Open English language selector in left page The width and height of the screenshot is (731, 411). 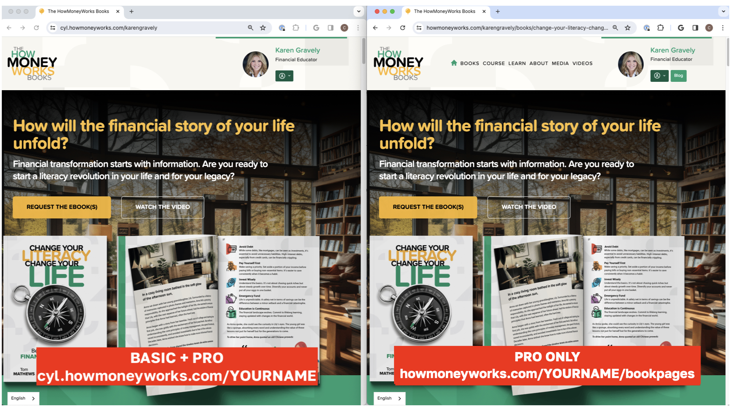pos(23,398)
